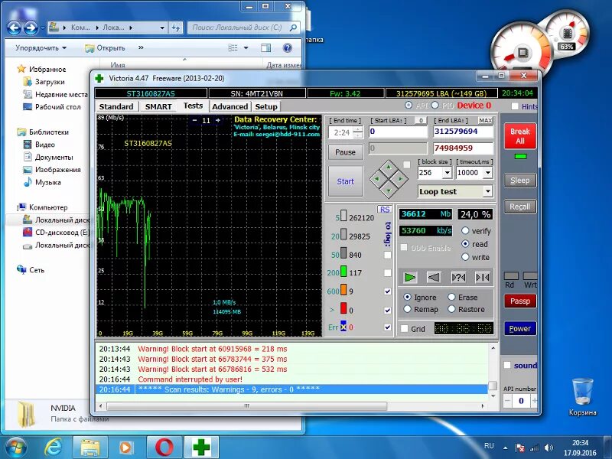Toggle the Explorer preview pane icon
The height and width of the screenshot is (459, 612).
(x=265, y=48)
